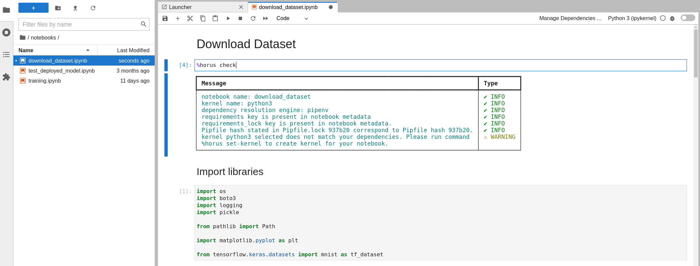700x266 pixels.
Task: Click into the import os code cell
Action: click(x=441, y=223)
